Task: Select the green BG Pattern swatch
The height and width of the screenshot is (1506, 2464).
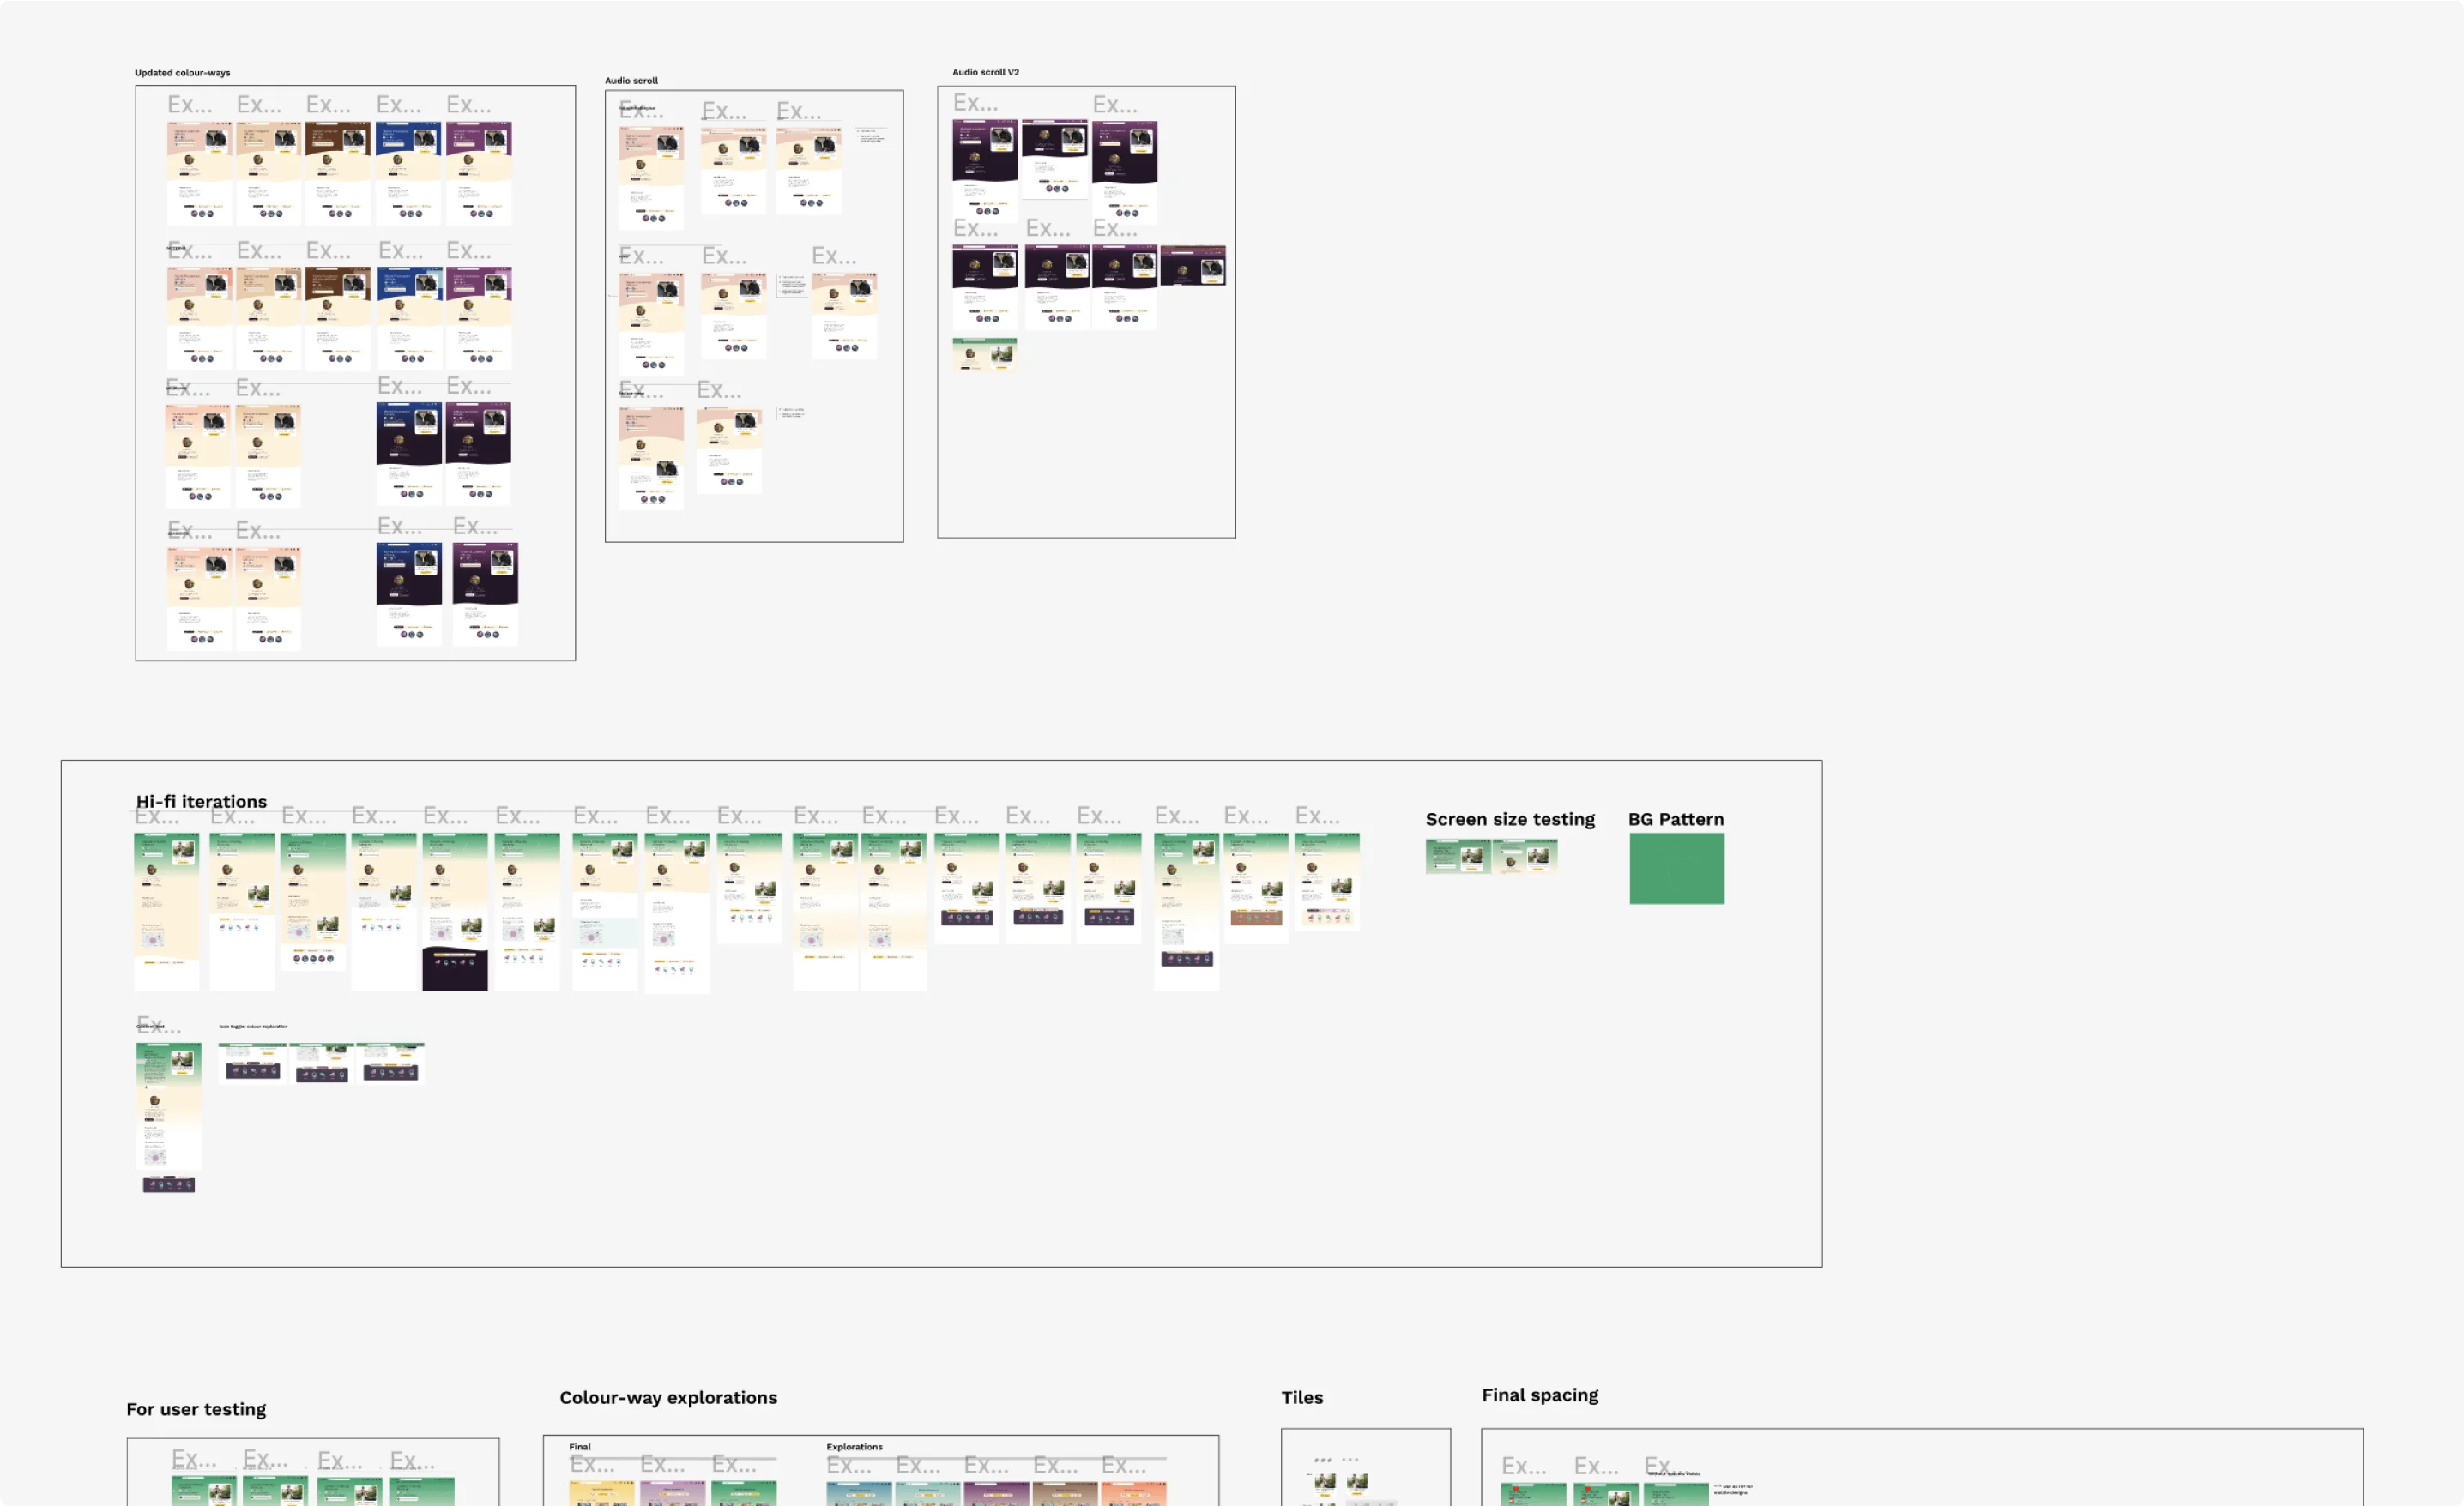Action: (1676, 869)
